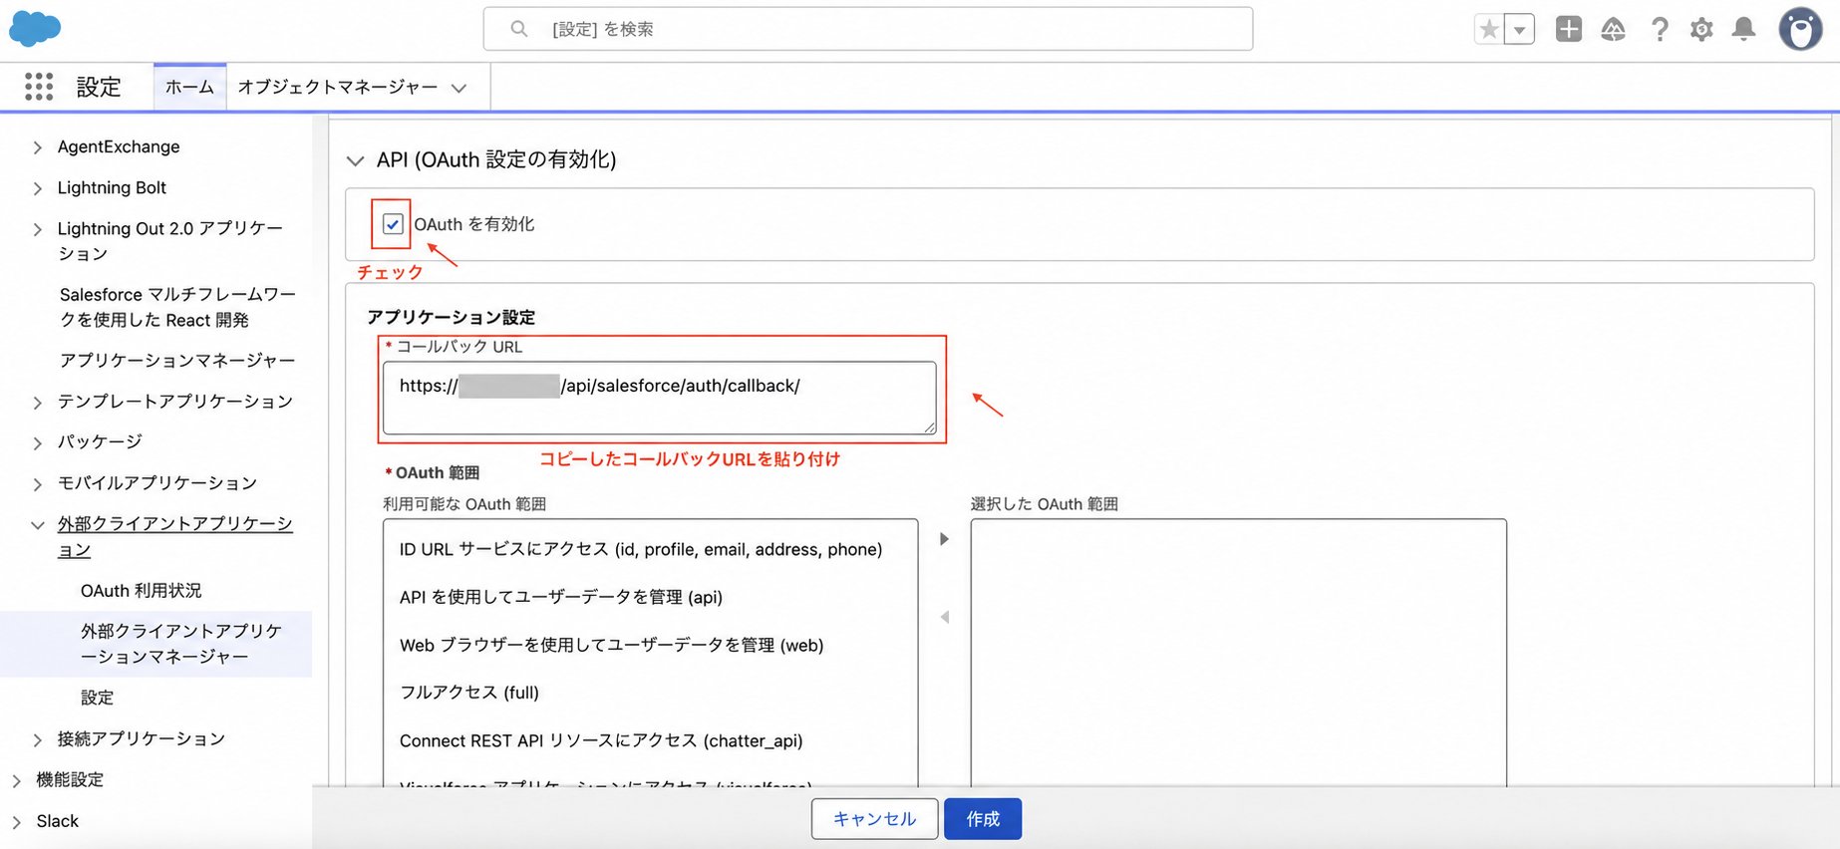This screenshot has height=849, width=1840.
Task: Open OAuth 利用状況 page
Action: coord(141,591)
